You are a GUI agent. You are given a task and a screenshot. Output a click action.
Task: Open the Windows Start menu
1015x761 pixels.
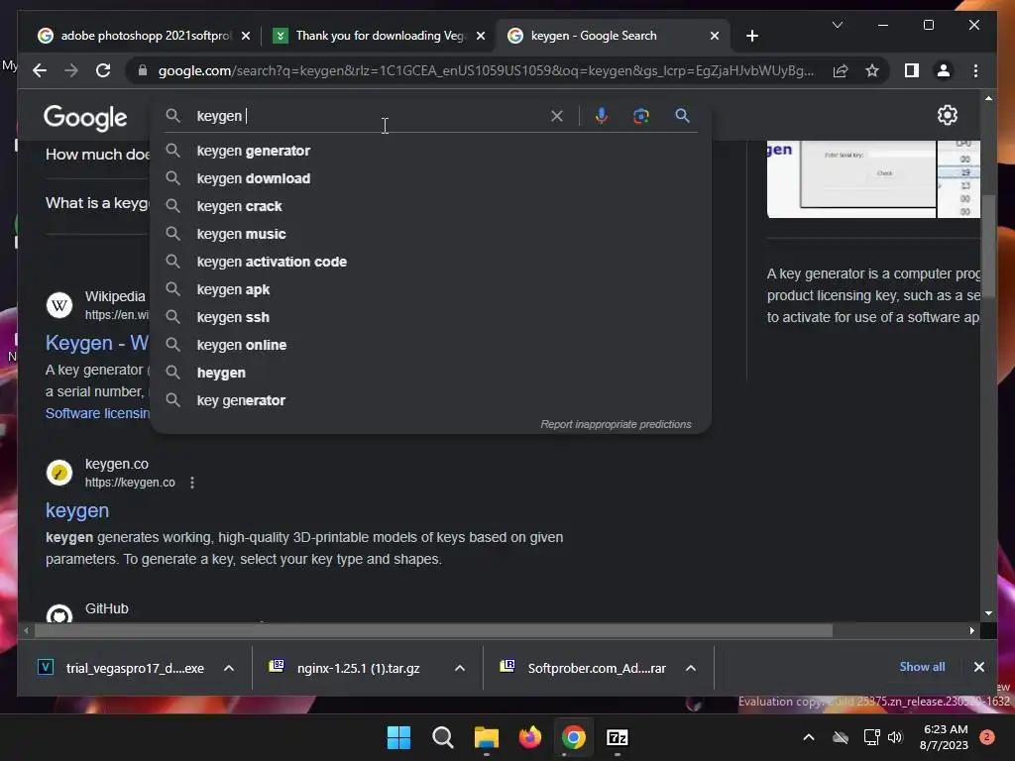[x=398, y=737]
